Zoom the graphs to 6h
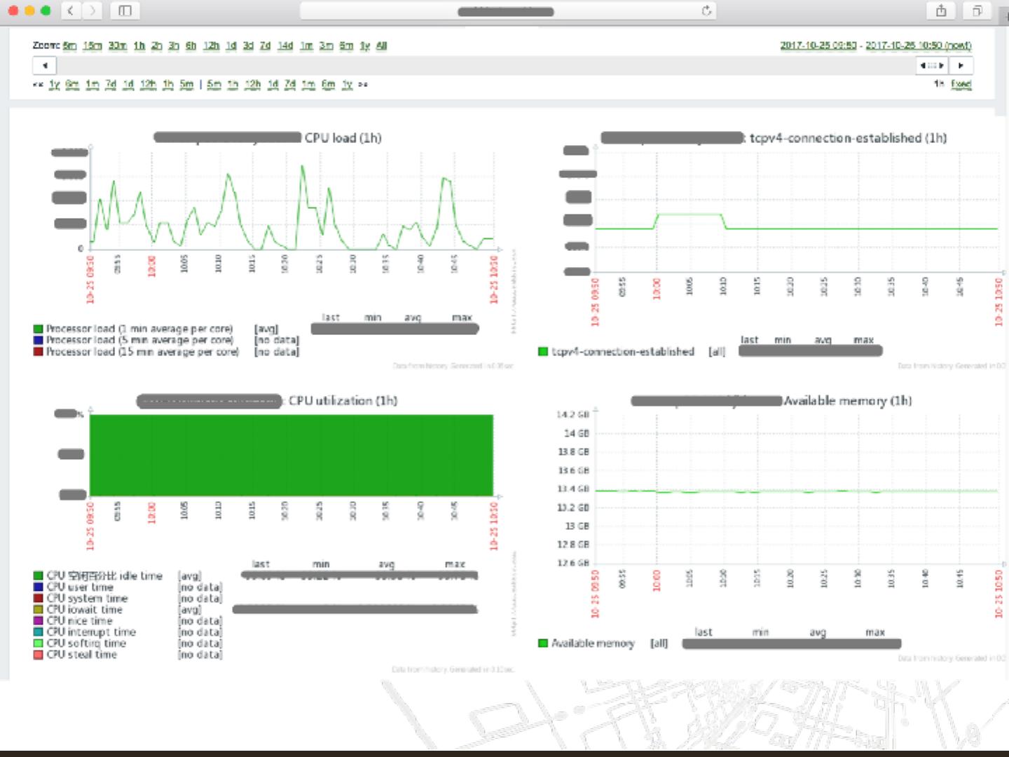The image size is (1009, 757). pos(191,46)
